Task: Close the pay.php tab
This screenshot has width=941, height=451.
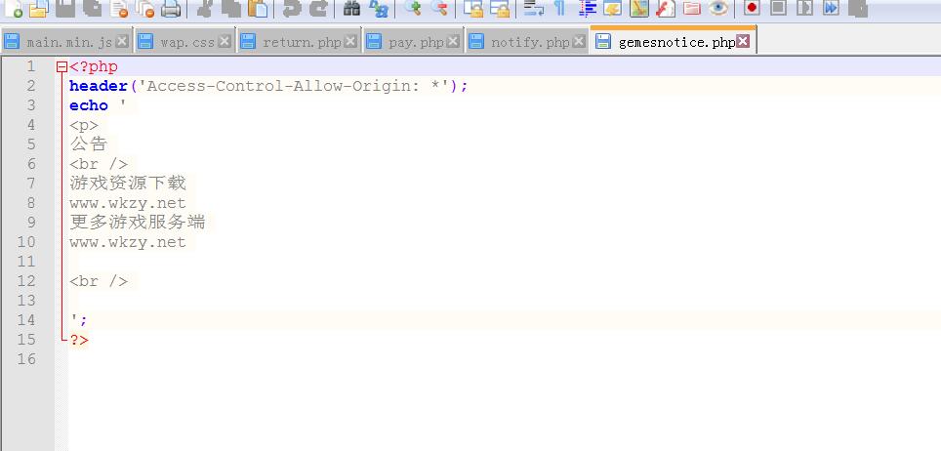Action: pyautogui.click(x=453, y=42)
